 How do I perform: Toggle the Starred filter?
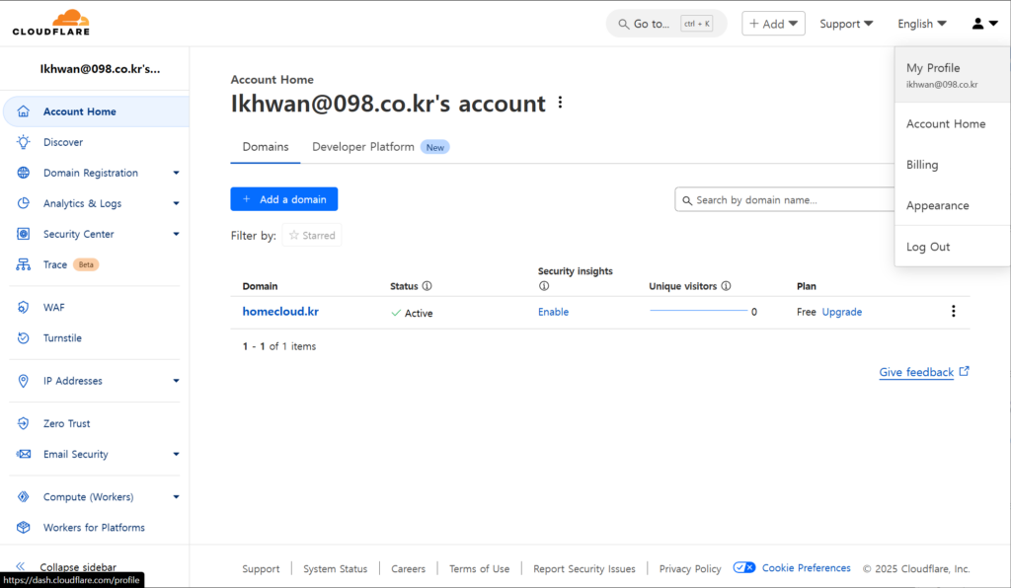[x=312, y=236]
